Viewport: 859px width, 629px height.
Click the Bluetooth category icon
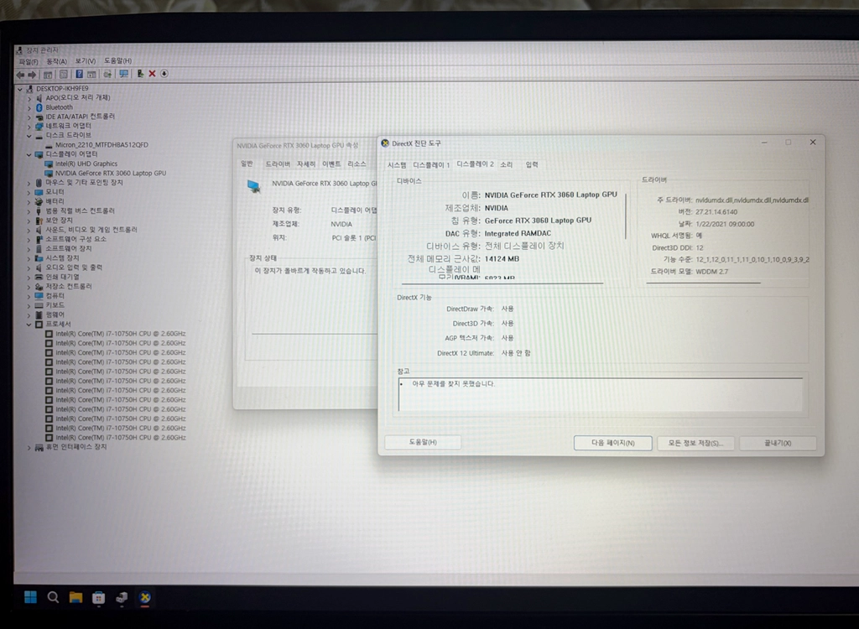39,107
